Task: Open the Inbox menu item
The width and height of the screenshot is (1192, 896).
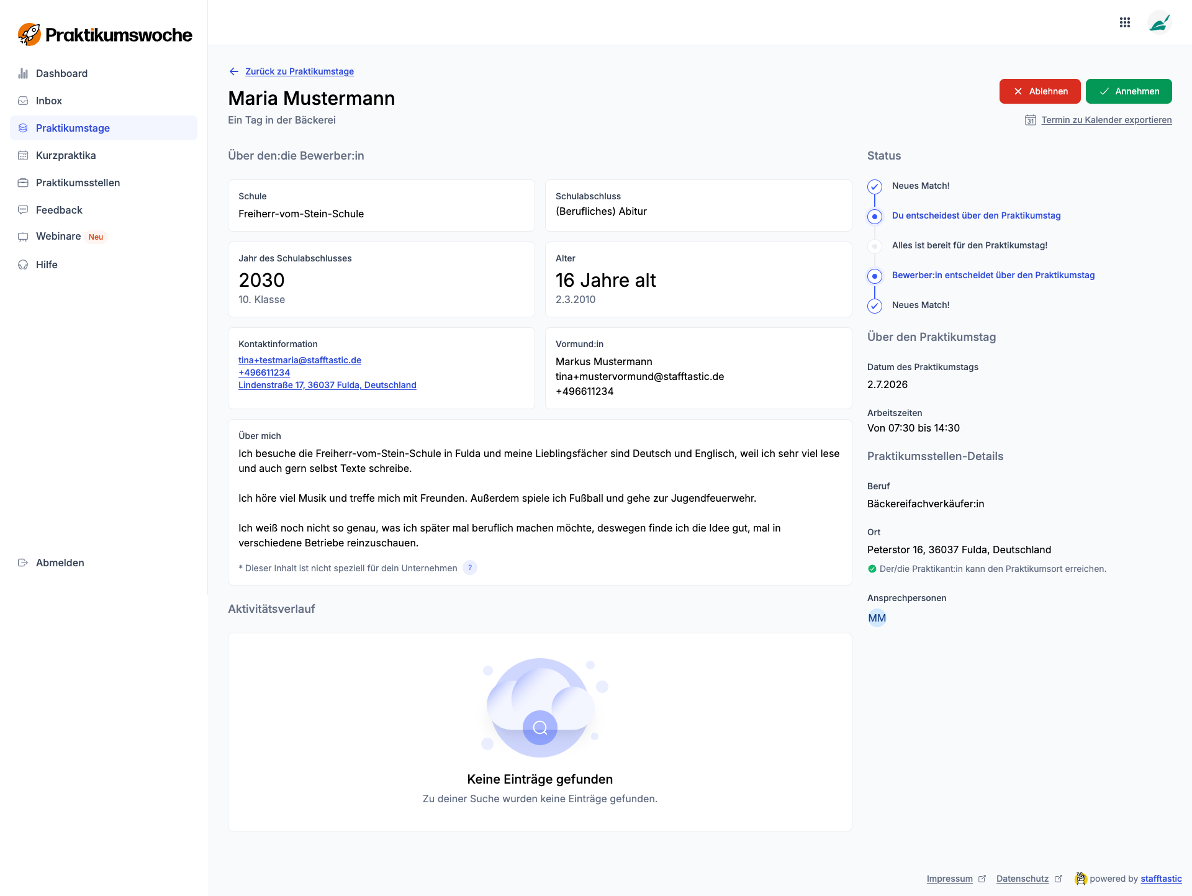Action: point(49,101)
